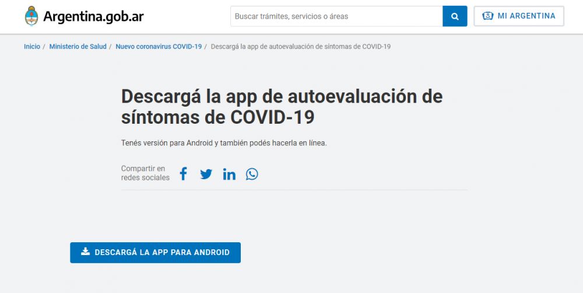Open the Argentina.gob.ar home logo text
583x293 pixels.
[x=93, y=16]
